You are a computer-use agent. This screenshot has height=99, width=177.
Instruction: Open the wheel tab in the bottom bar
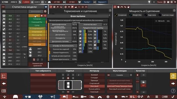[108, 97]
